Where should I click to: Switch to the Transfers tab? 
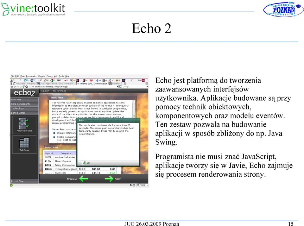click(x=115, y=84)
